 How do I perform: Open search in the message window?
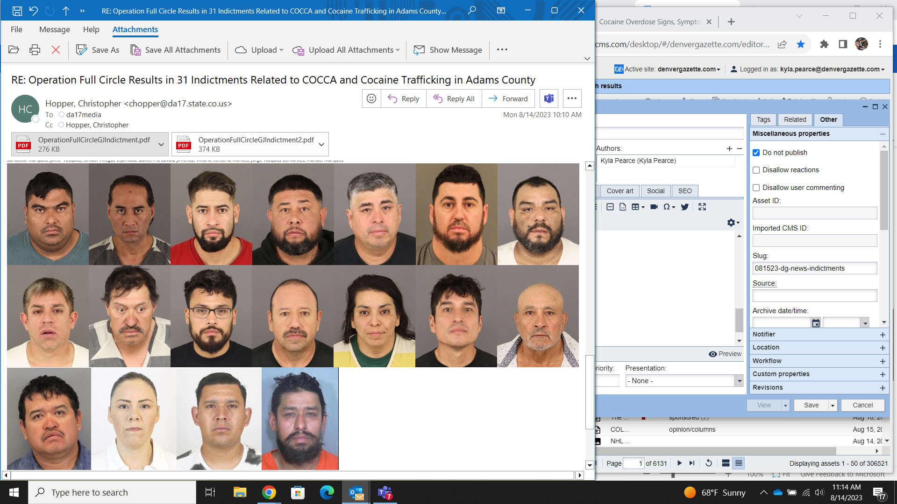472,10
